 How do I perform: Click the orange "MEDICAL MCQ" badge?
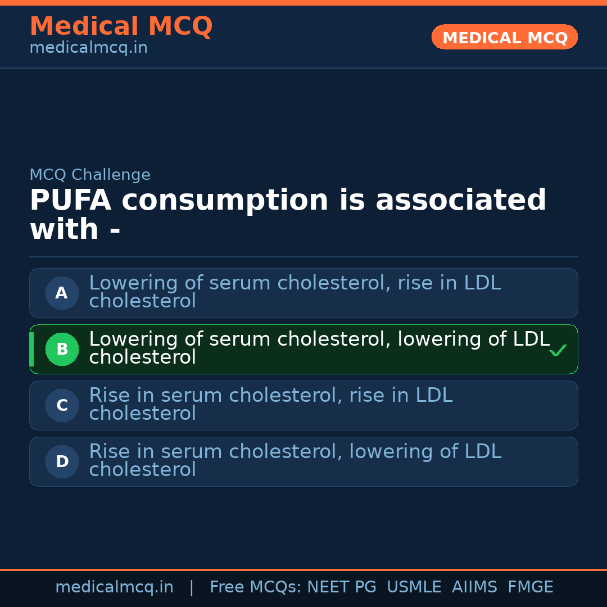[x=504, y=37]
